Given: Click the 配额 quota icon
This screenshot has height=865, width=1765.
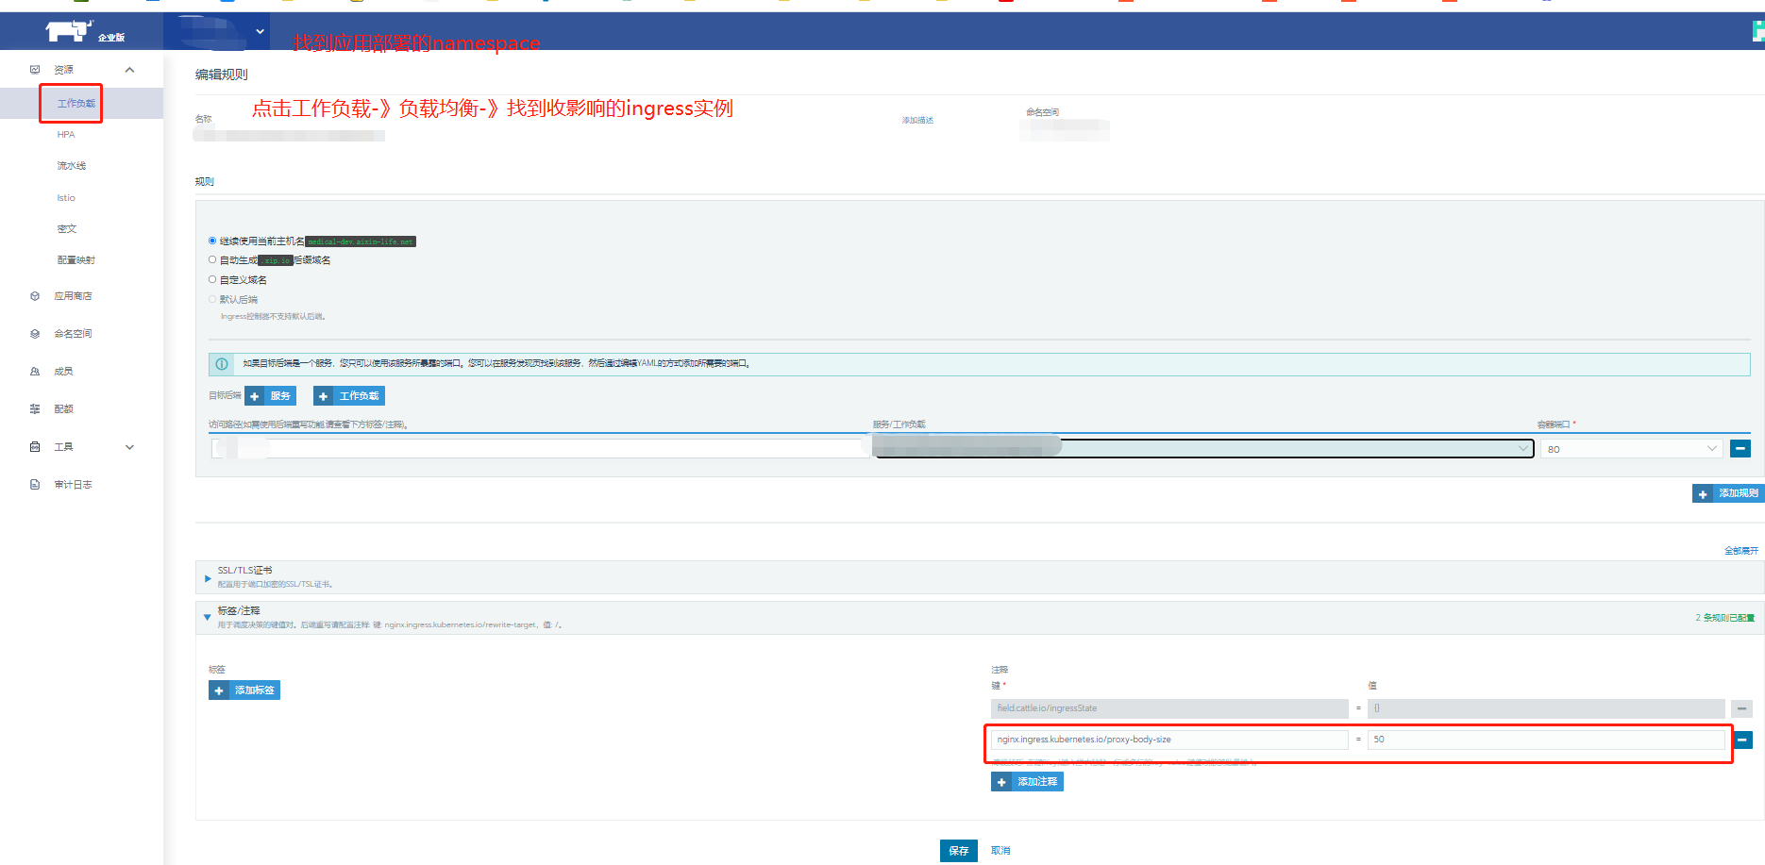Looking at the screenshot, I should (x=34, y=408).
